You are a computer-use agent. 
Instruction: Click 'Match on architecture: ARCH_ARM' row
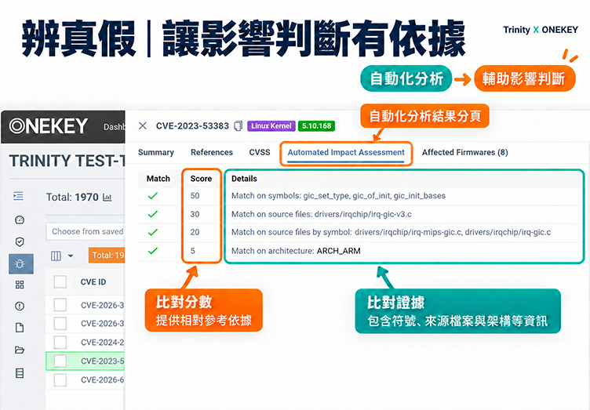[296, 251]
